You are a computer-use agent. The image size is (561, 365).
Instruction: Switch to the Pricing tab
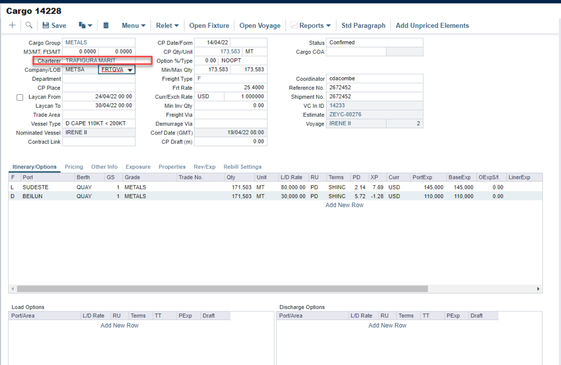point(74,167)
